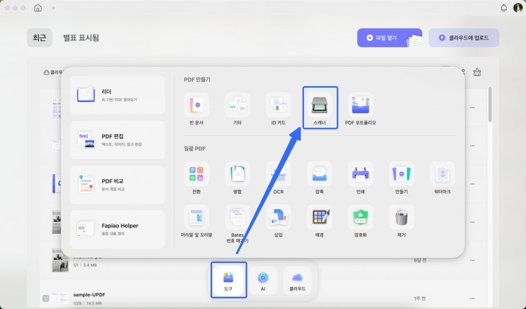Open more options for the 6일 전 row
Image resolution: width=526 pixels, height=309 pixels.
pos(473,260)
